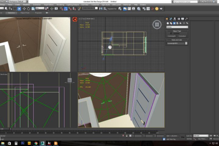The height and width of the screenshot is (146, 219).
Task: Click the CoronaSun button
Action: click(182, 36)
